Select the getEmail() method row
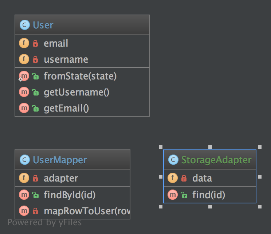This screenshot has width=271, height=234. 66,108
